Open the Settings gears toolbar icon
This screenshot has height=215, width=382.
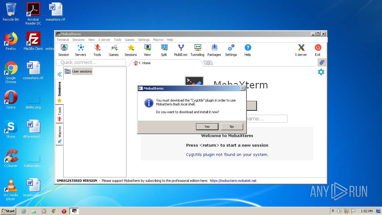pyautogui.click(x=231, y=50)
